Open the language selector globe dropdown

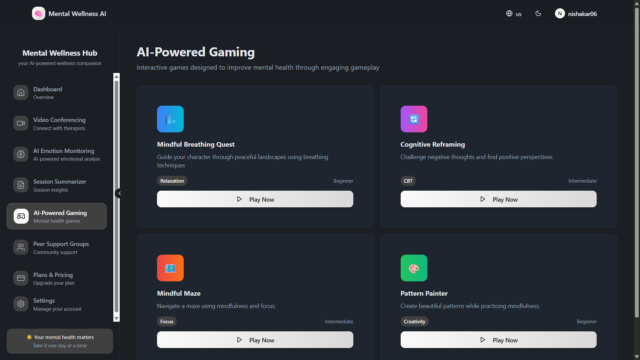click(x=514, y=14)
